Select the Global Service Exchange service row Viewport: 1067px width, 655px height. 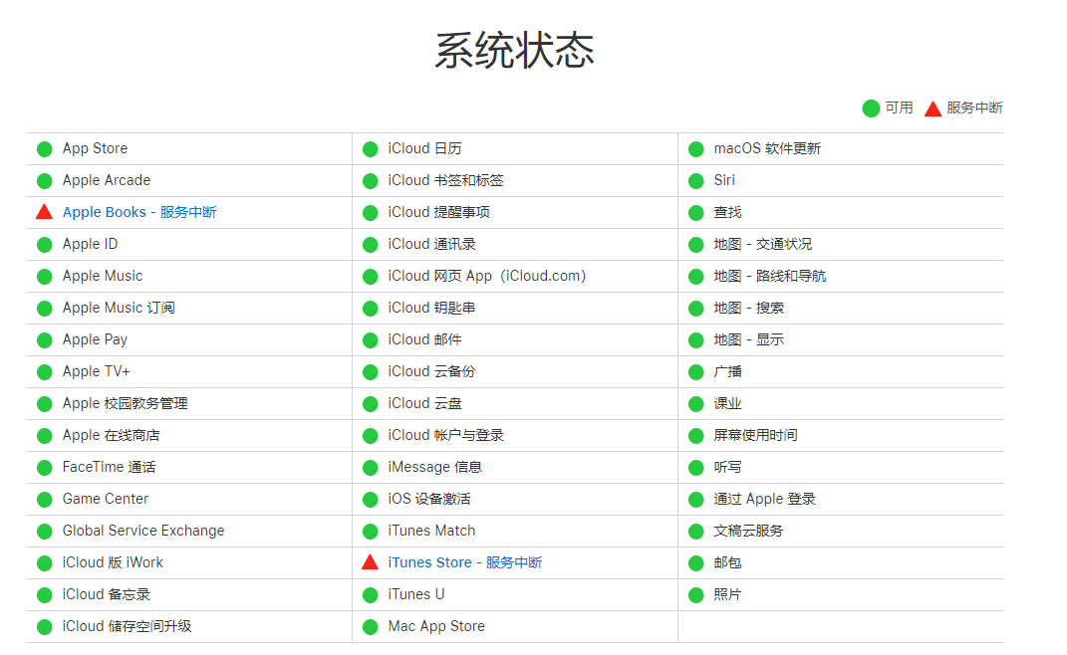coord(142,531)
